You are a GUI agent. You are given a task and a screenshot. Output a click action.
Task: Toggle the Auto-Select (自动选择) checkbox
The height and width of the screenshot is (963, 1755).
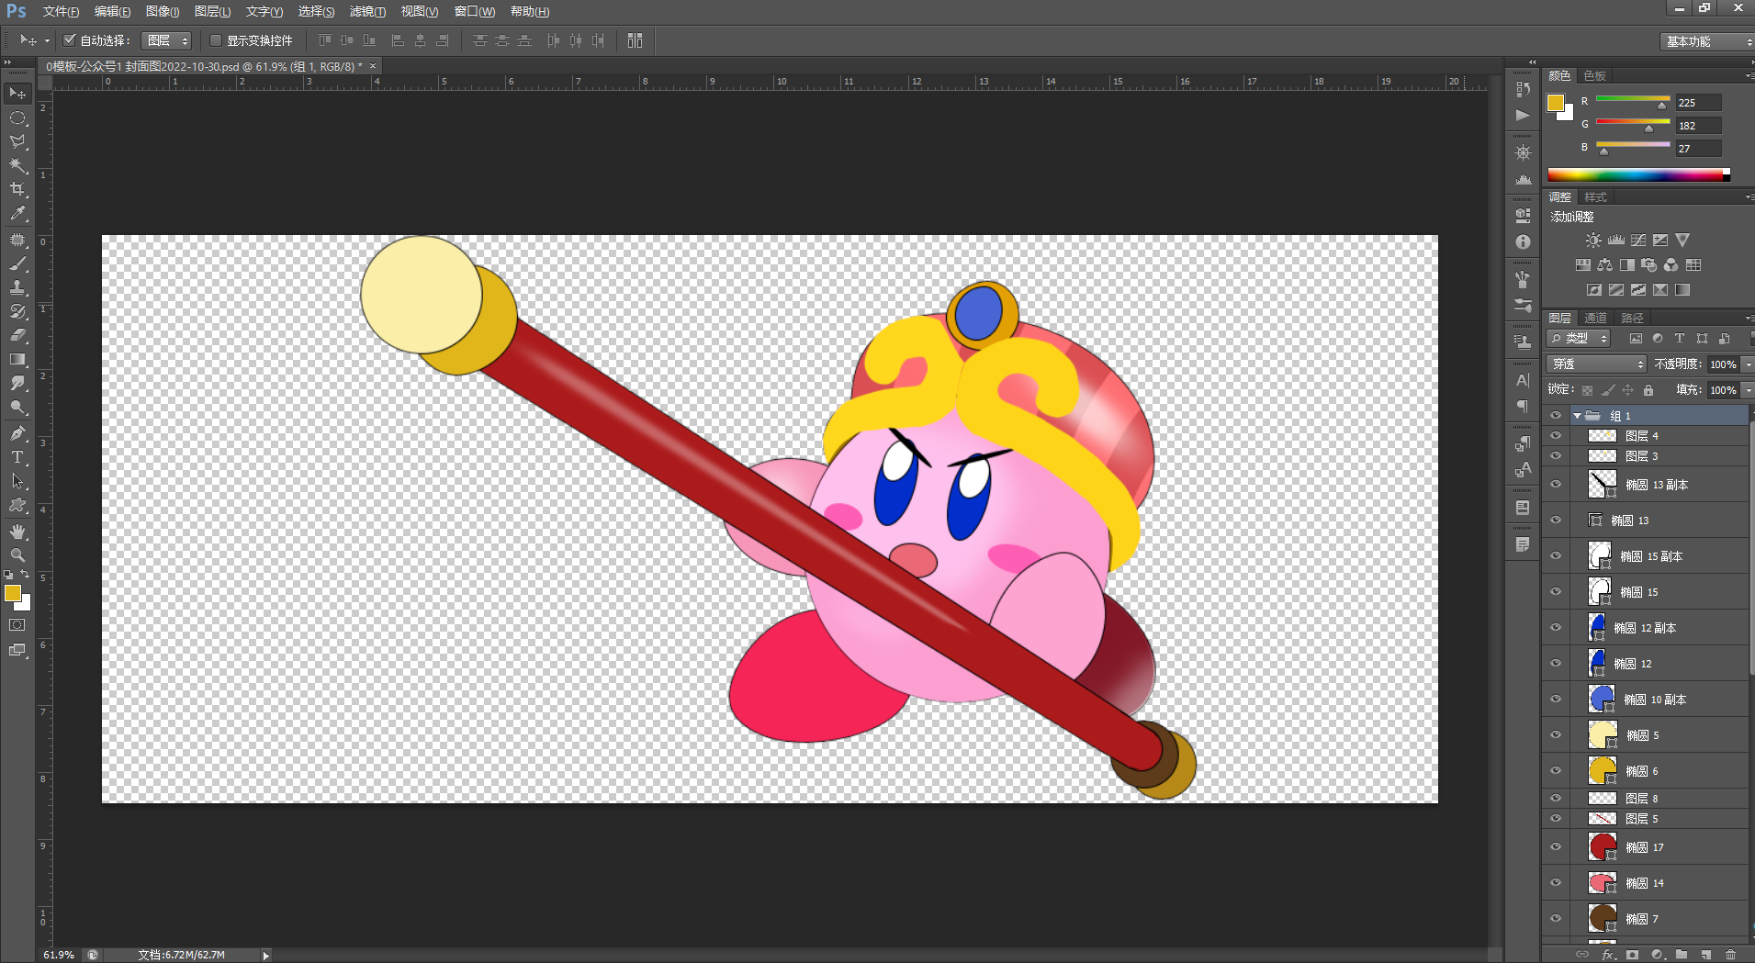coord(69,40)
